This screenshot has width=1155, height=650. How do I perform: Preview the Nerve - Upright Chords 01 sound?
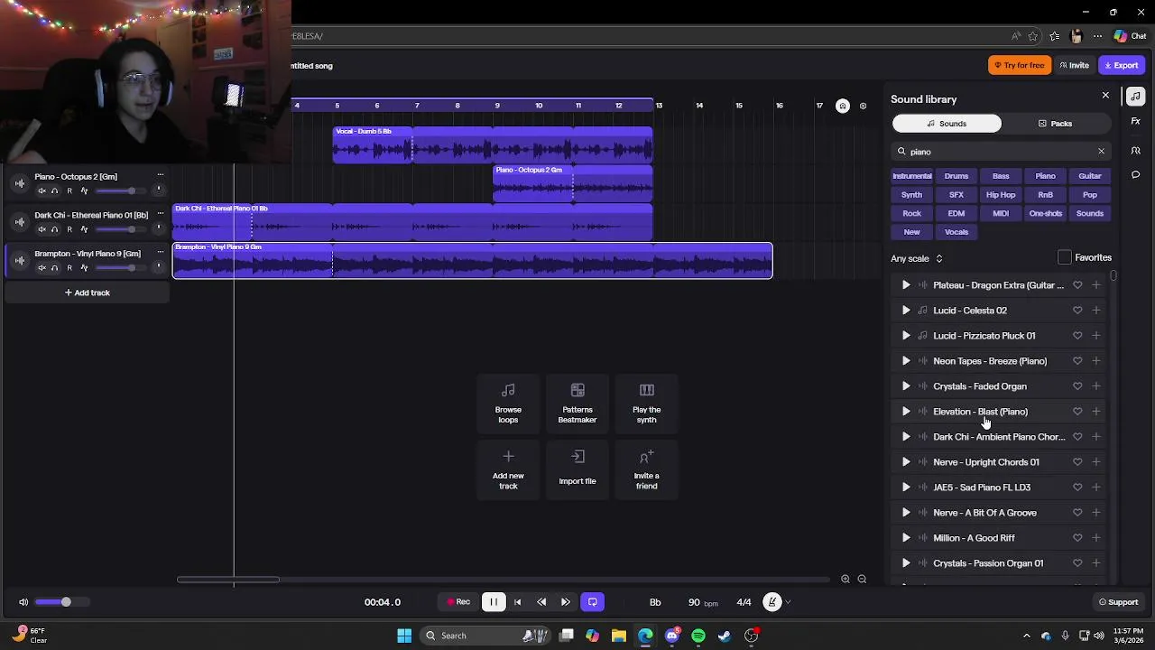[906, 462]
